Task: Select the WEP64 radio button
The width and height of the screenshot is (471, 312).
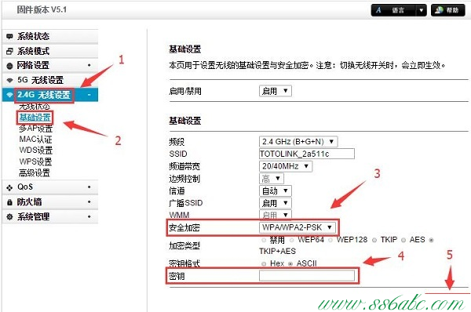Action: tap(292, 240)
